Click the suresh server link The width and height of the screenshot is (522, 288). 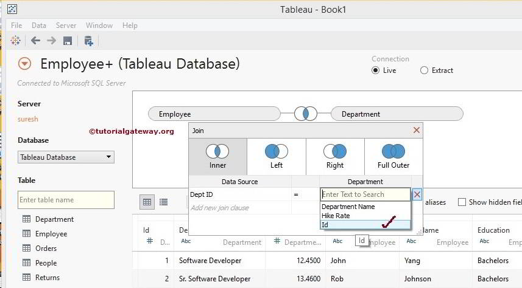point(28,119)
